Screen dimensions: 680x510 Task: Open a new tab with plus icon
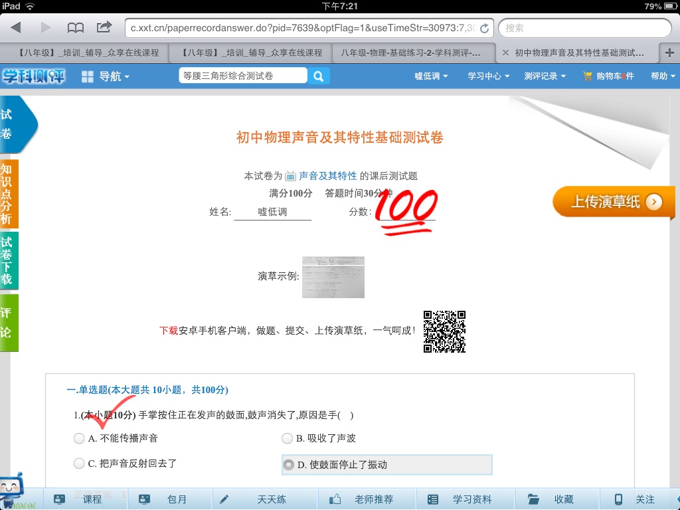point(669,53)
